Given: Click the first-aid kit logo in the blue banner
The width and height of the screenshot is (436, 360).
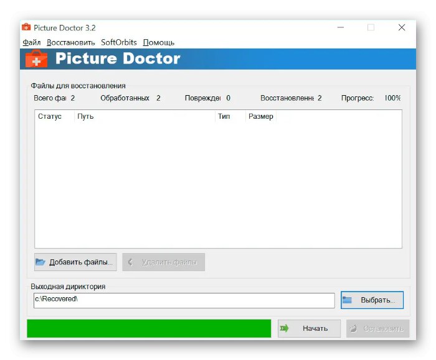Looking at the screenshot, I should [x=36, y=58].
